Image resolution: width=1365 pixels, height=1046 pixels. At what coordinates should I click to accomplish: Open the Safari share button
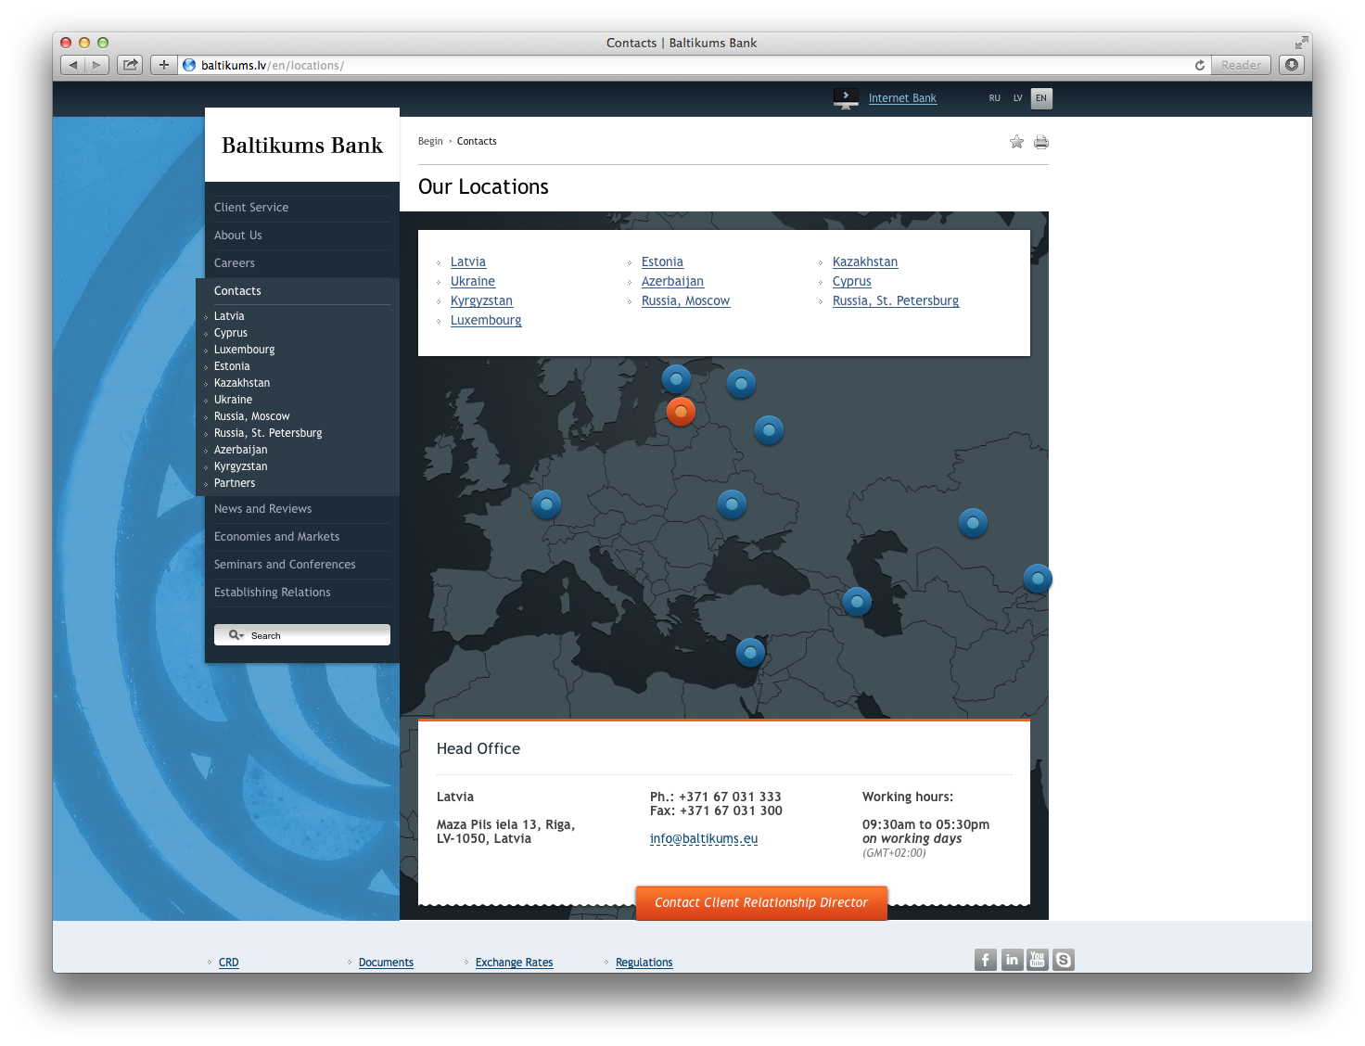(x=130, y=65)
